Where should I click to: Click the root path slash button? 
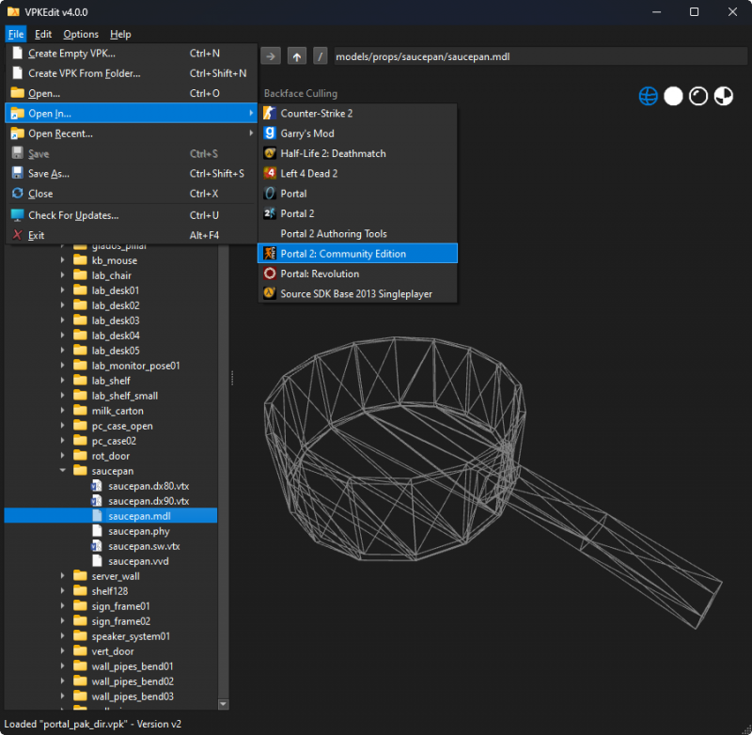click(x=320, y=55)
